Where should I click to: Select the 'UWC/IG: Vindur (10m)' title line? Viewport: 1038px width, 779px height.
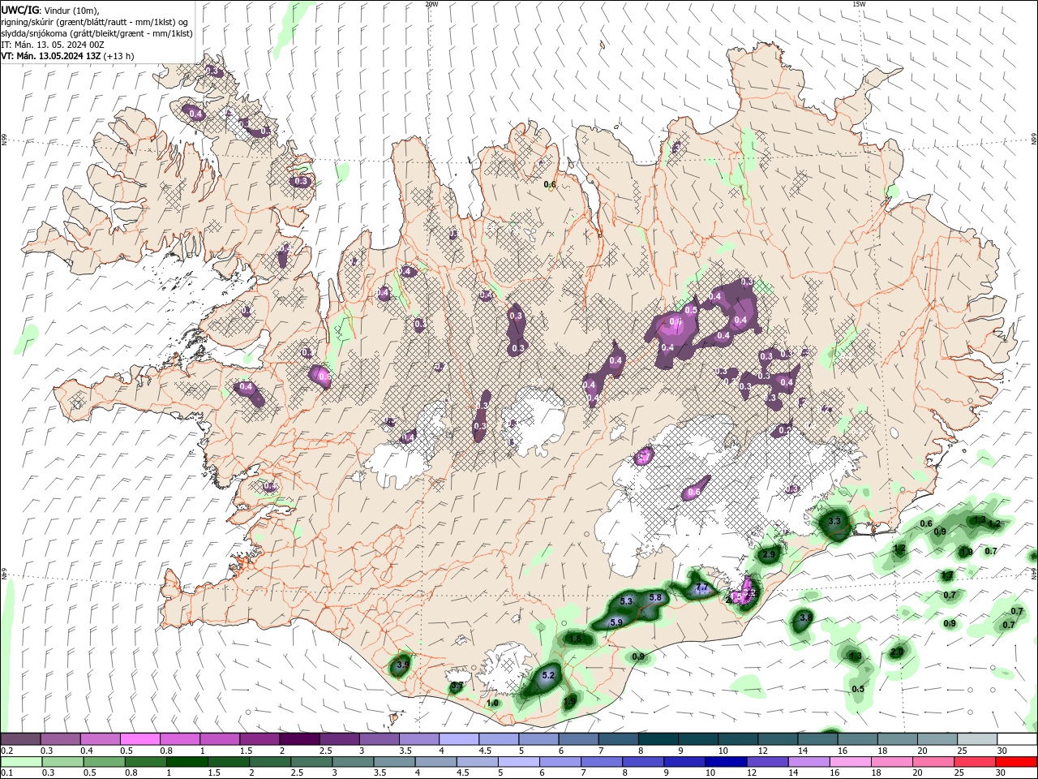coord(50,10)
